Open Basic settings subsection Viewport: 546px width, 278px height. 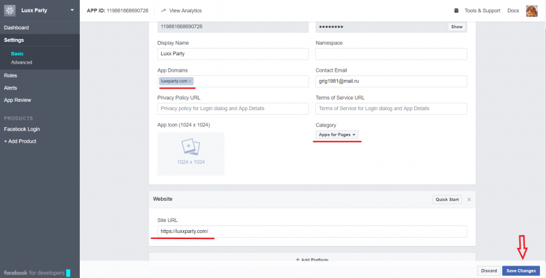[x=18, y=54]
